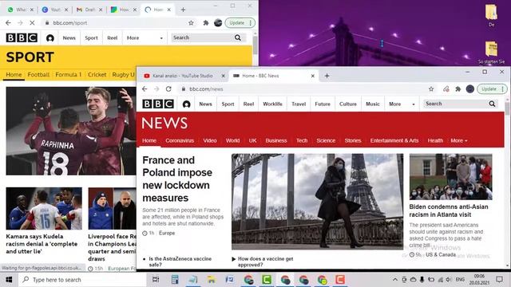The height and width of the screenshot is (287, 511).
Task: Open the calculator icon on the taskbar
Action: click(x=175, y=280)
